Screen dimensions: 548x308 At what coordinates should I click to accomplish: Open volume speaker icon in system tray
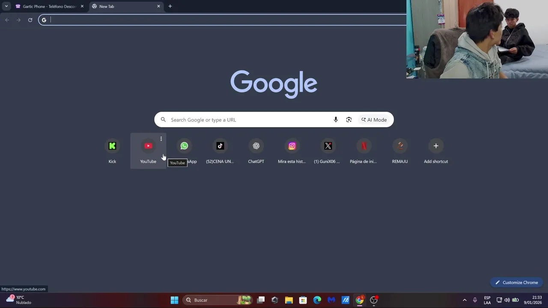(507, 300)
